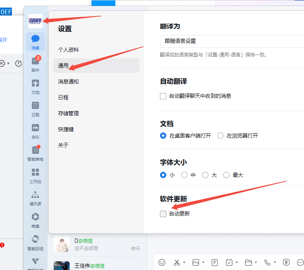Viewport: 304px width, 270px height.
Task: Click the 王佳伟 chat avatar
Action: tap(62, 266)
